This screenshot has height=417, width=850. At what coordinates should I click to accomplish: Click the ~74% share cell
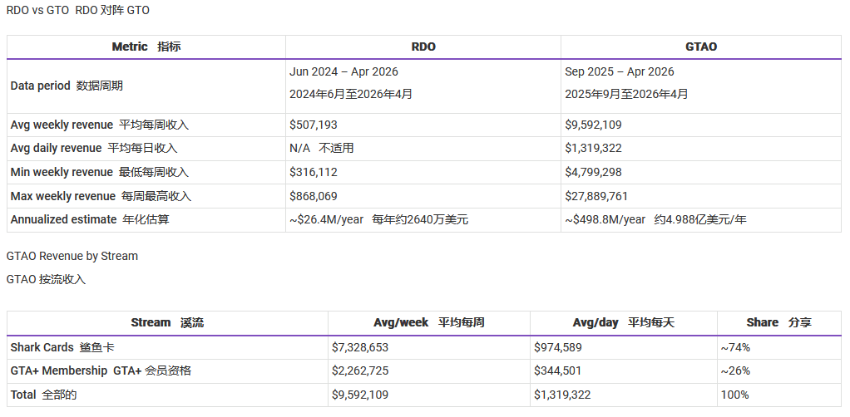[735, 347]
